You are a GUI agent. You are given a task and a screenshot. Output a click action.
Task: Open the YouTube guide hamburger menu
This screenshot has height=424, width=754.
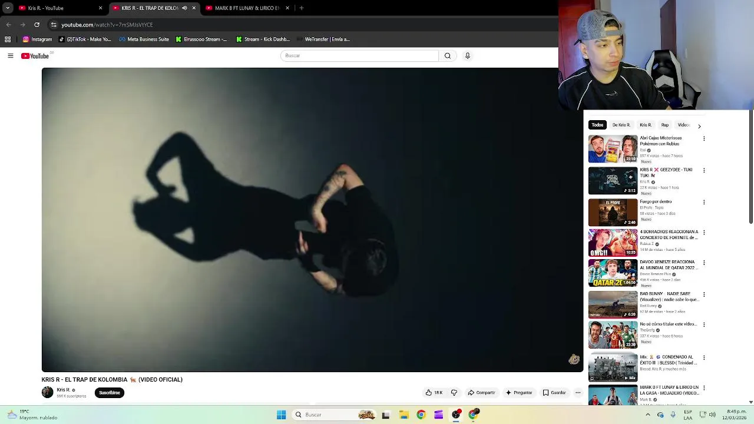pyautogui.click(x=10, y=56)
